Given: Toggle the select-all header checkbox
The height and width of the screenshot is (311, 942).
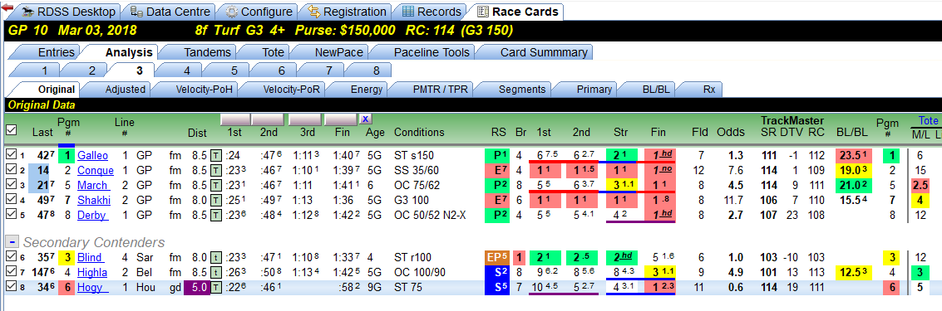Looking at the screenshot, I should (11, 129).
